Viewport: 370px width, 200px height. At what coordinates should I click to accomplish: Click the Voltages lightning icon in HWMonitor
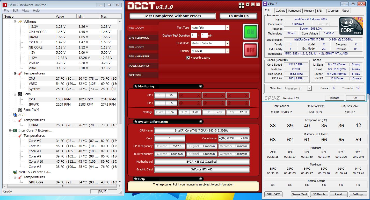coord(20,22)
